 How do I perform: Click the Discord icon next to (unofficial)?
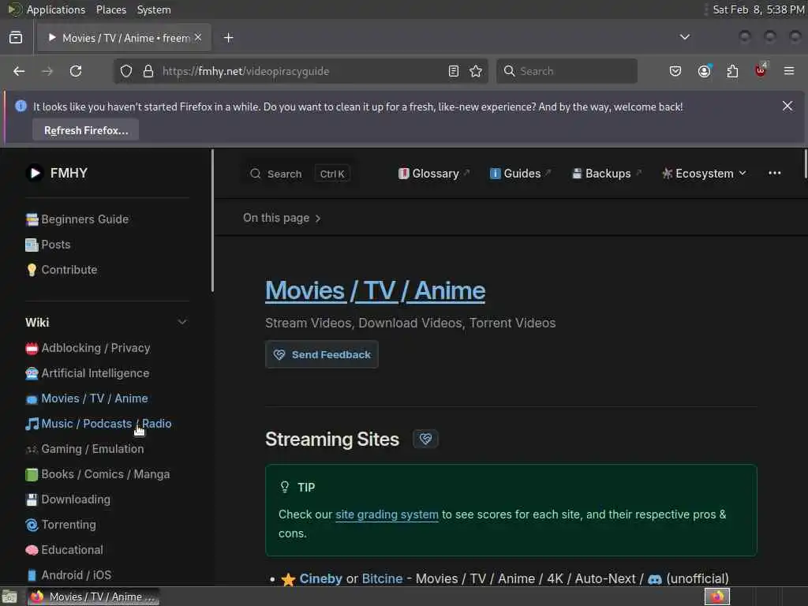point(654,579)
